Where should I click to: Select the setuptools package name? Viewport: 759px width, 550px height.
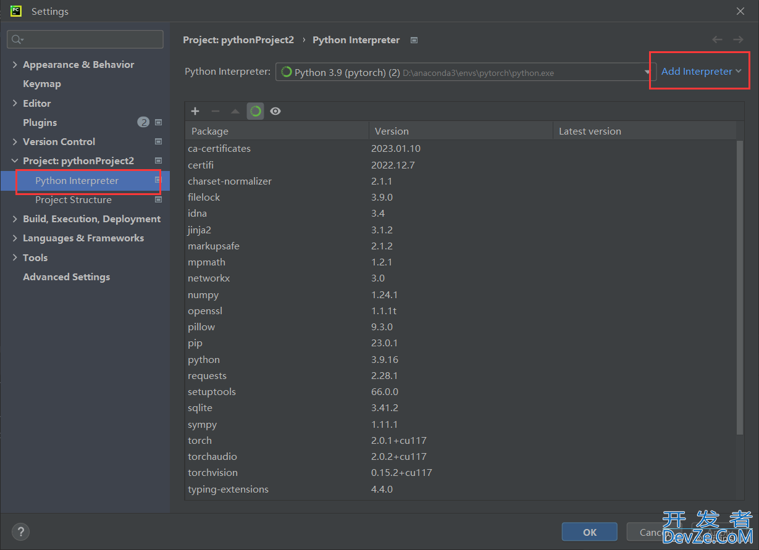pyautogui.click(x=212, y=391)
